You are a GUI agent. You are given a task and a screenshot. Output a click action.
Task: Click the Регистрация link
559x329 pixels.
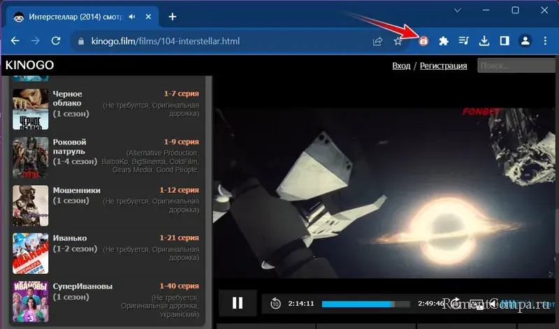(x=443, y=66)
